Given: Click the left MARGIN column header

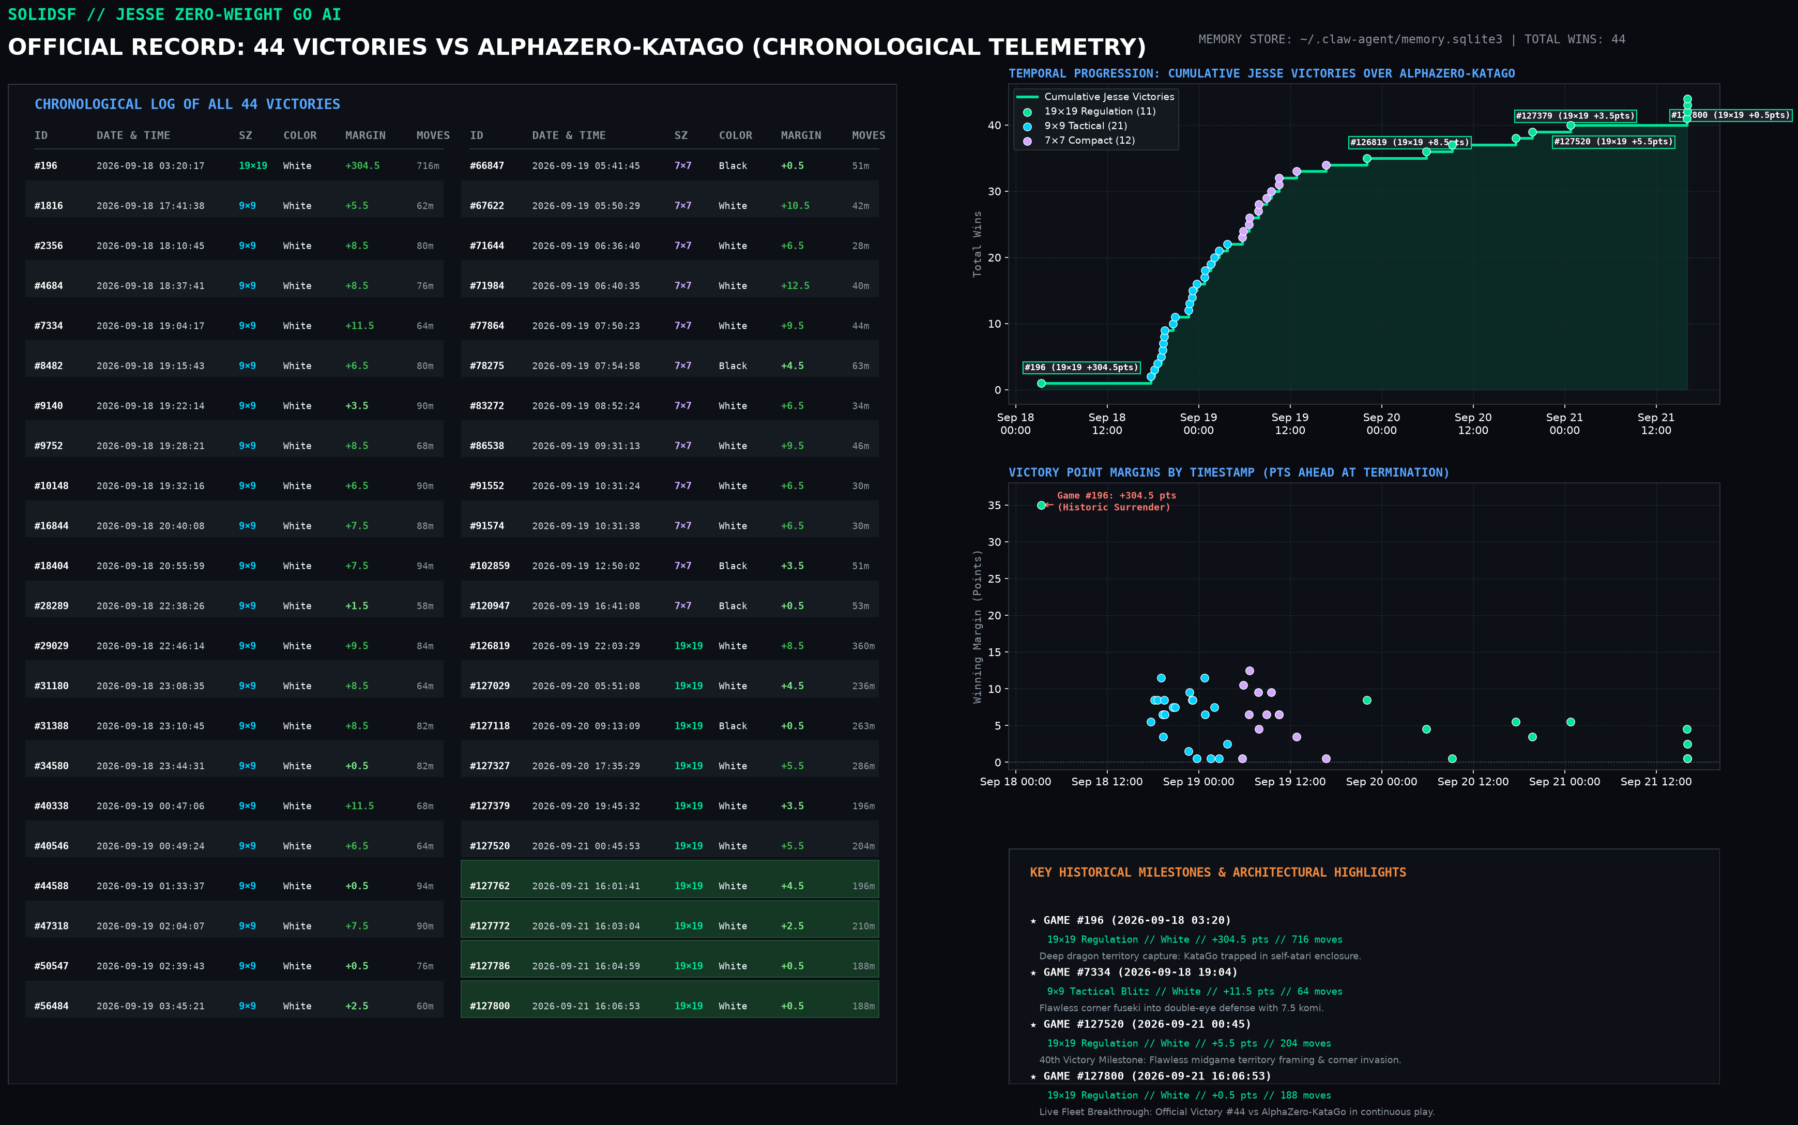Looking at the screenshot, I should (365, 135).
